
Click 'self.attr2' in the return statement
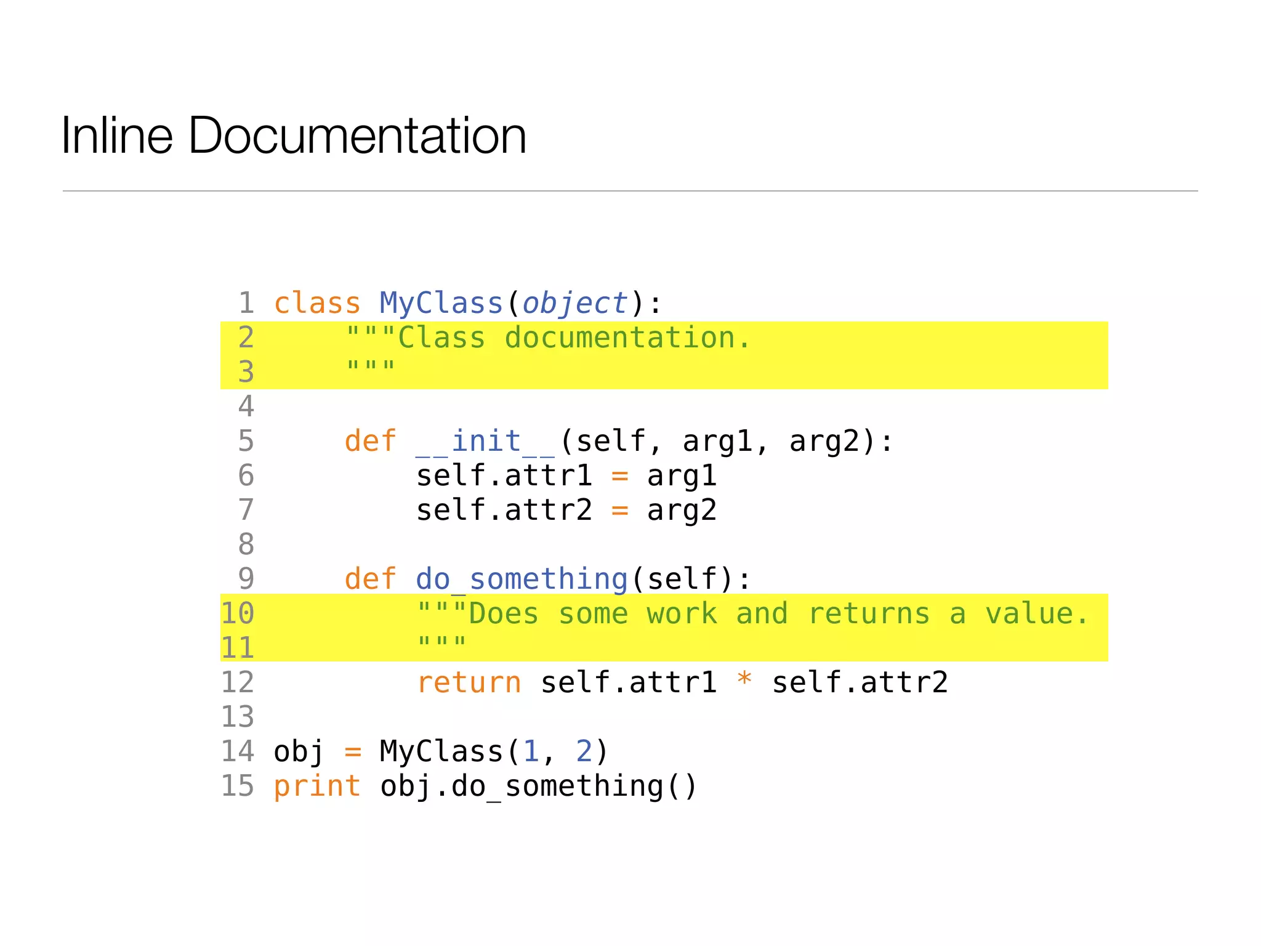point(860,683)
